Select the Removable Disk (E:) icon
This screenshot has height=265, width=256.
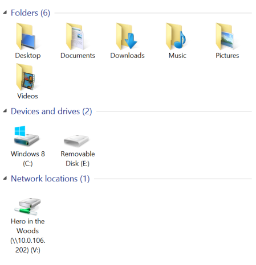[76, 141]
